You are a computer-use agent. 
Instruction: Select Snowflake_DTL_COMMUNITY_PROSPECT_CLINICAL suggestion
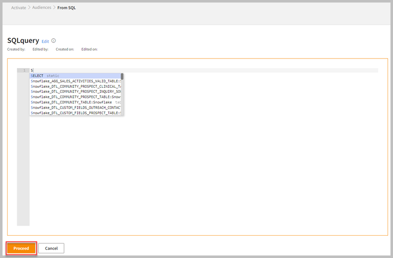75,86
